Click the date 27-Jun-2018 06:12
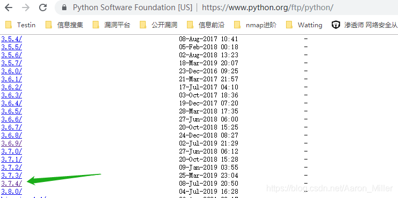The height and width of the screenshot is (198, 398). click(x=208, y=151)
